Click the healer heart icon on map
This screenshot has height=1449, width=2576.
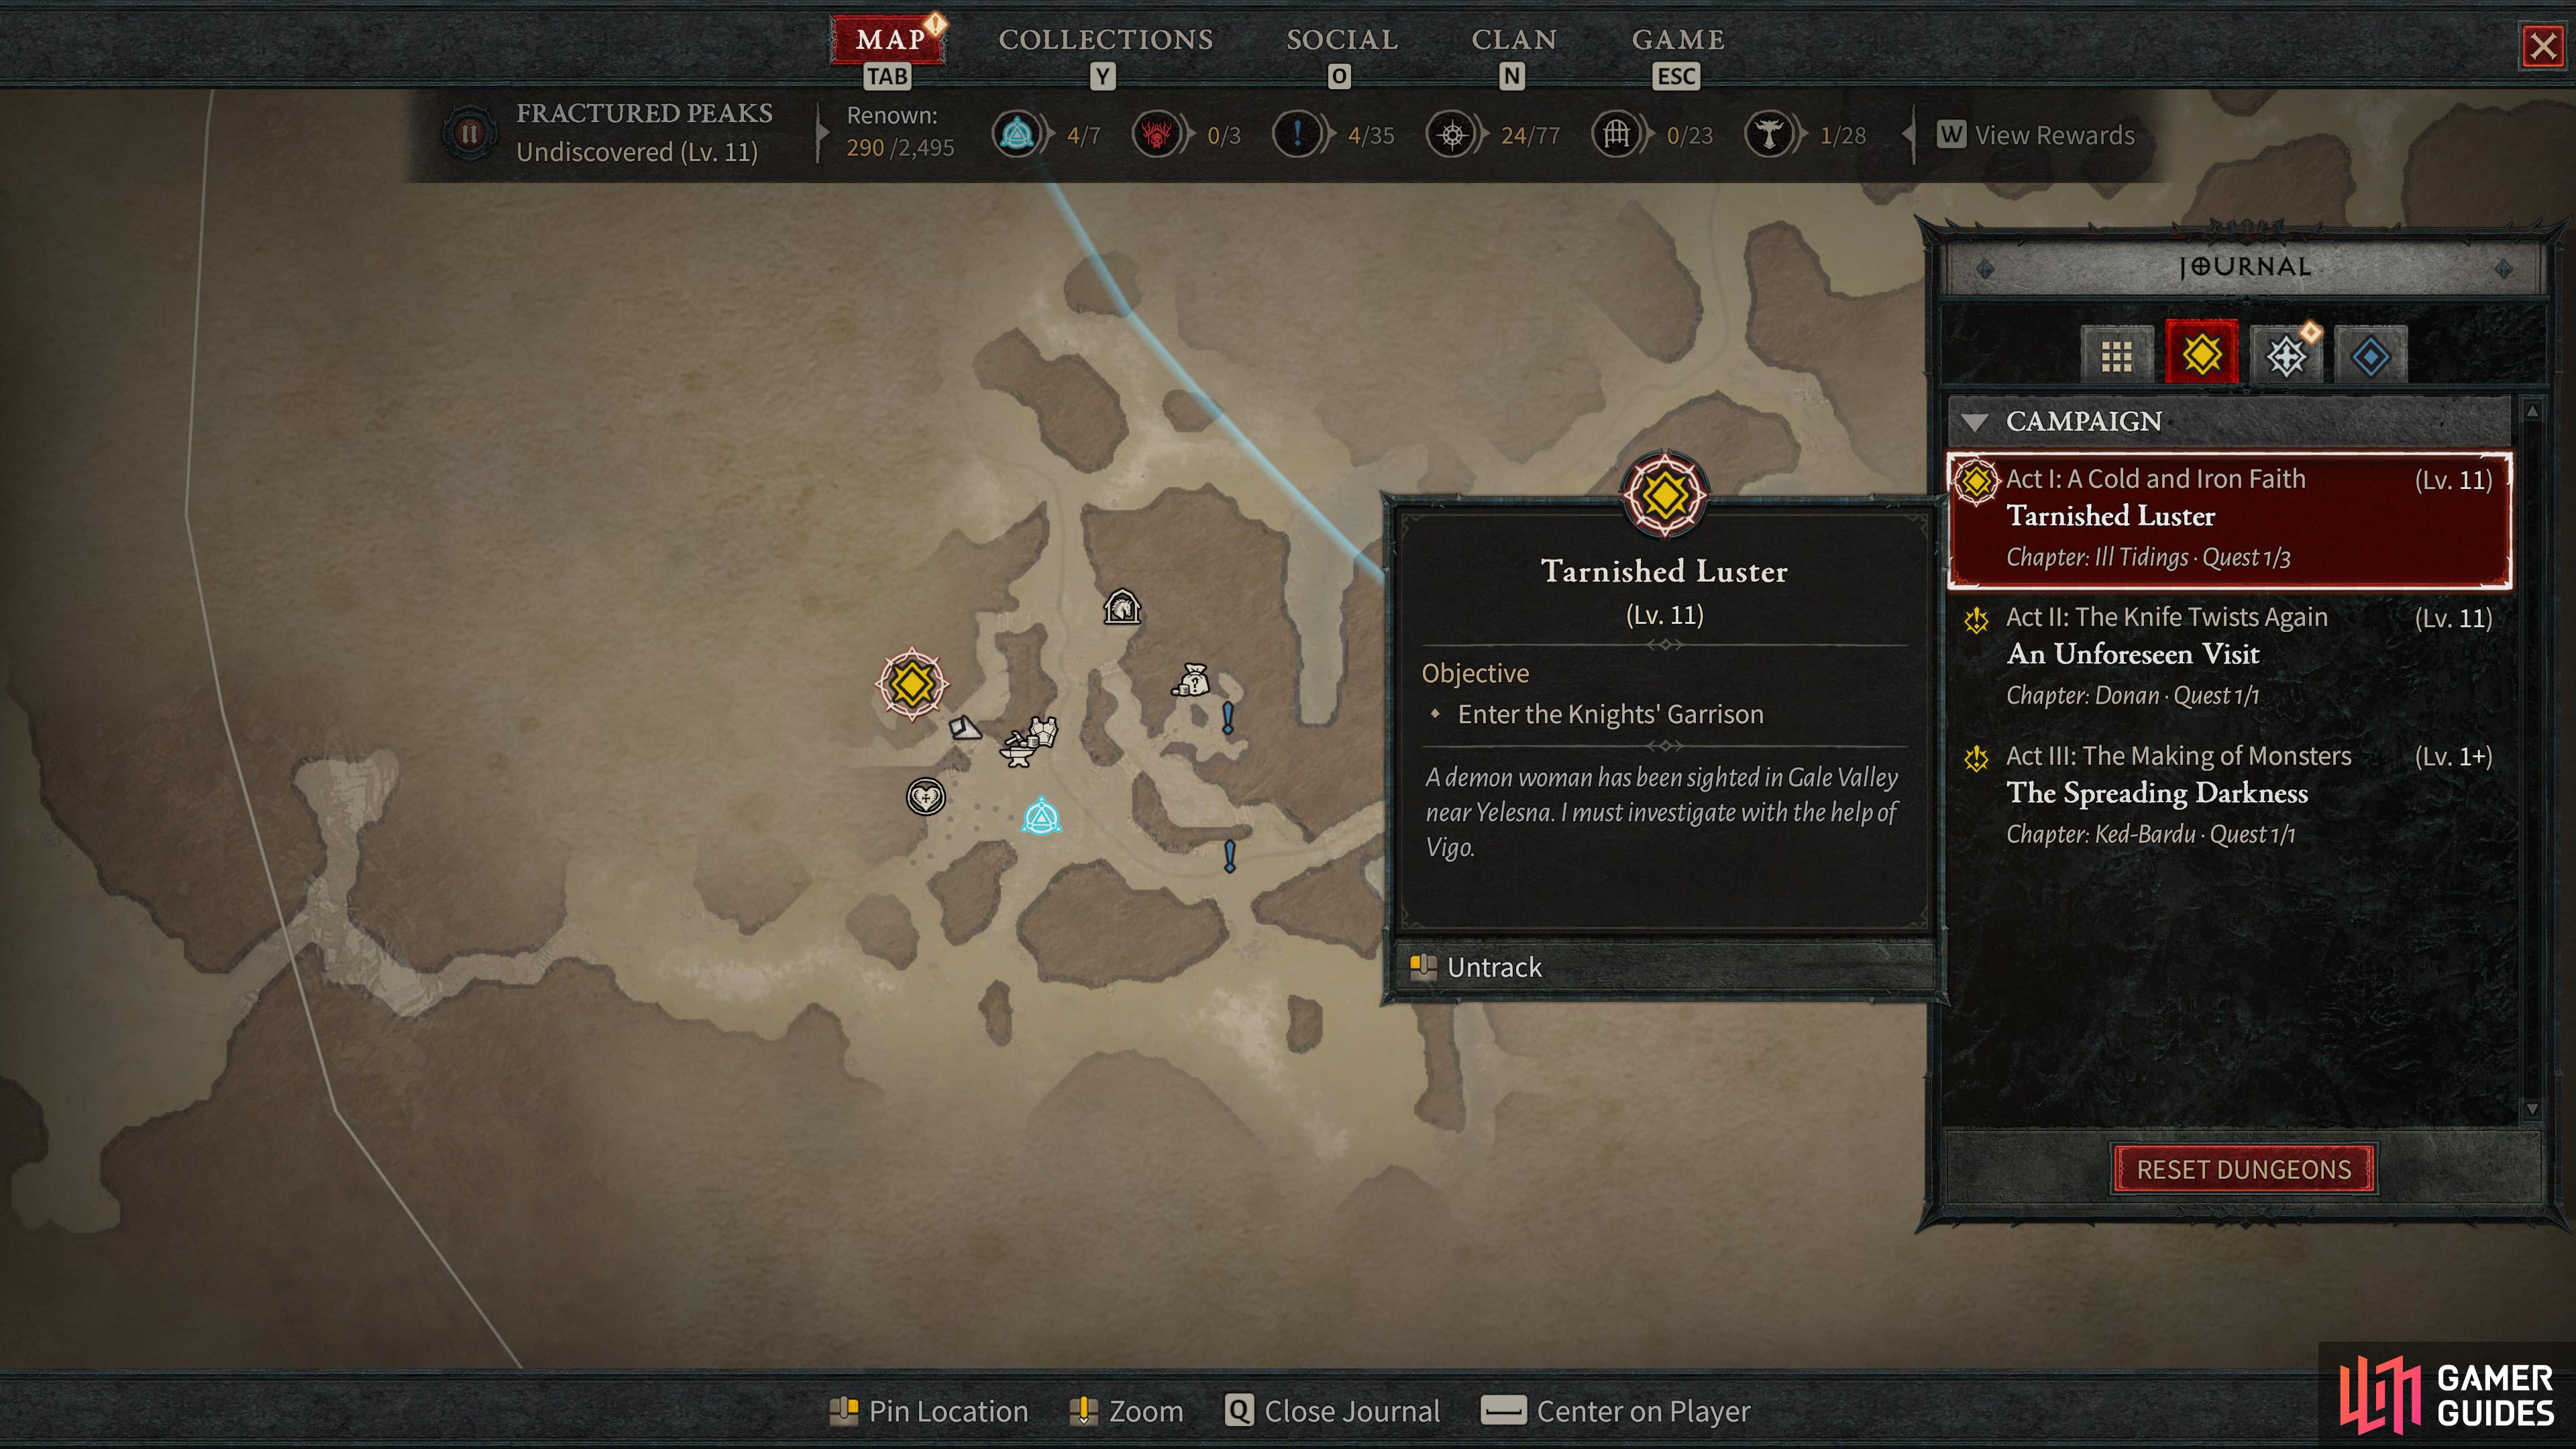pos(925,797)
